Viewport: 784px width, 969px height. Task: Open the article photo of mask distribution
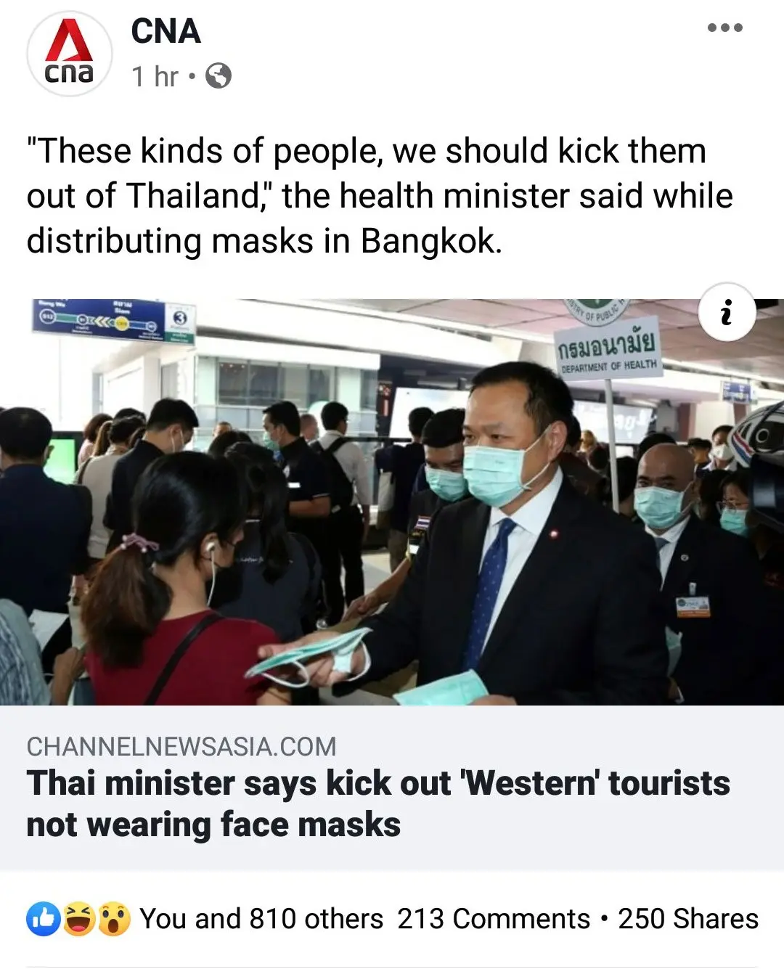pyautogui.click(x=392, y=502)
